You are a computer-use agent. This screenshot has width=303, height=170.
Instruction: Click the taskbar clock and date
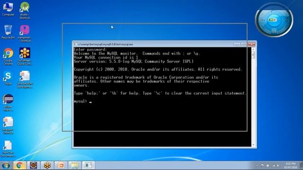290,166
